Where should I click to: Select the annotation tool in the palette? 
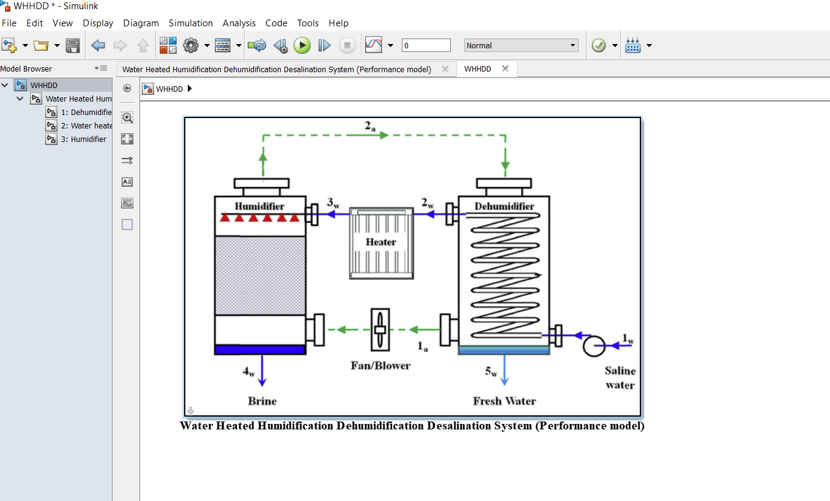127,182
